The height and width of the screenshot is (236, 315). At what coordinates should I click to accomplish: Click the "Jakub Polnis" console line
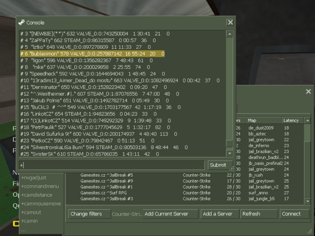94,100
